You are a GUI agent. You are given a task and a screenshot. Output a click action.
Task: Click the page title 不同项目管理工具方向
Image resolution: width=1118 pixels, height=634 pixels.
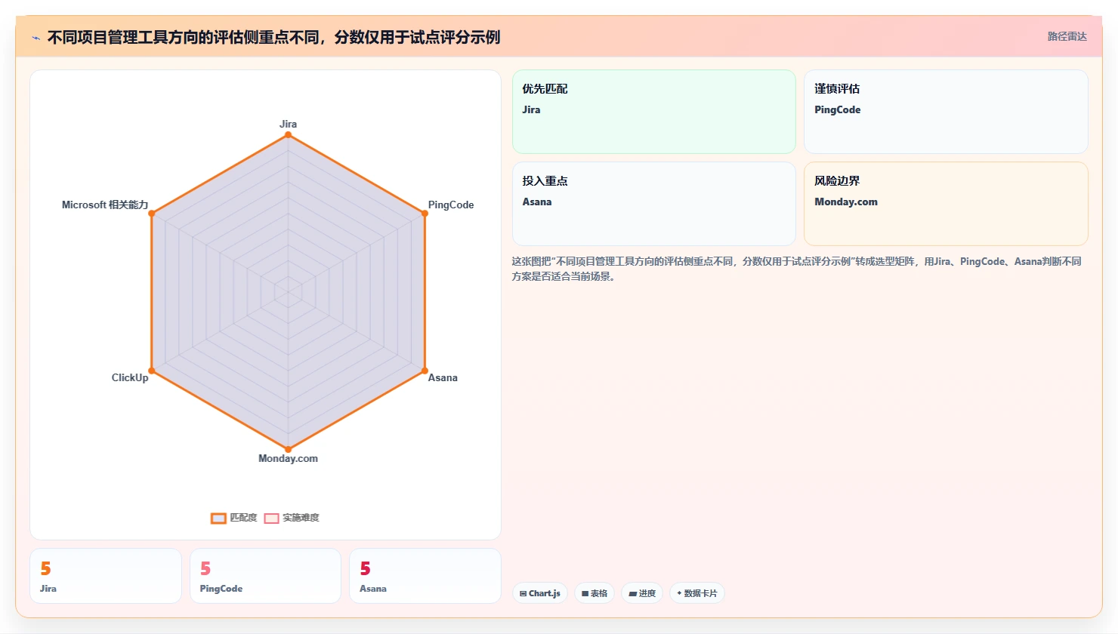(x=273, y=37)
